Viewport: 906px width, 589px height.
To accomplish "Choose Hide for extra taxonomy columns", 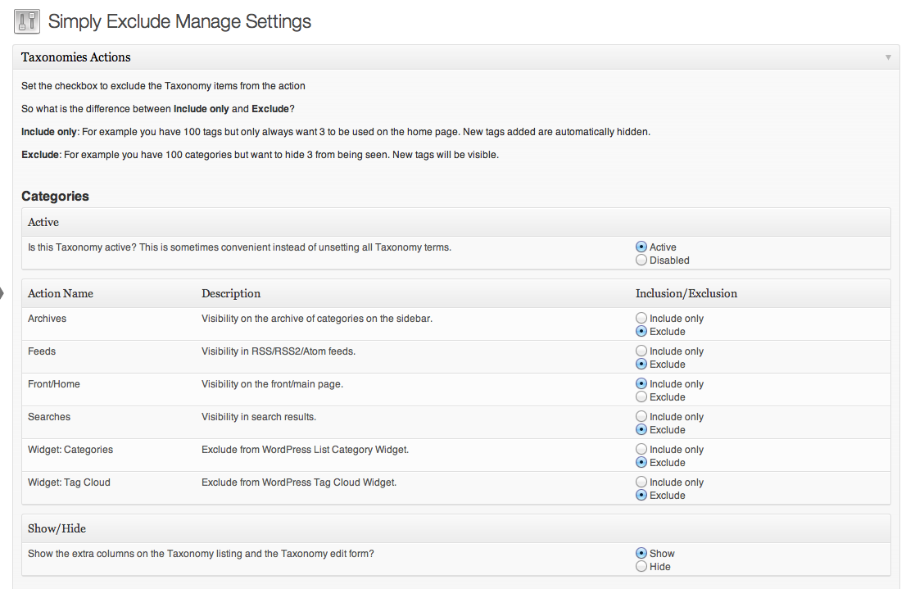I will (x=641, y=566).
